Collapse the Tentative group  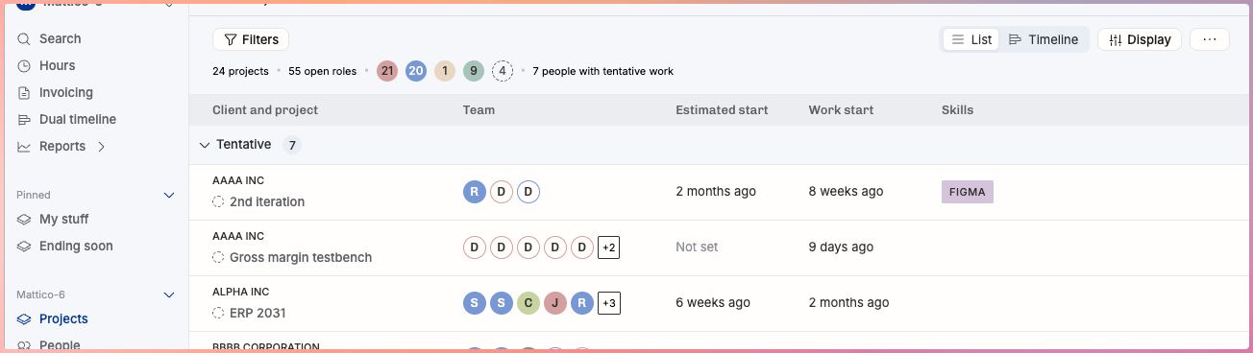pyautogui.click(x=204, y=145)
